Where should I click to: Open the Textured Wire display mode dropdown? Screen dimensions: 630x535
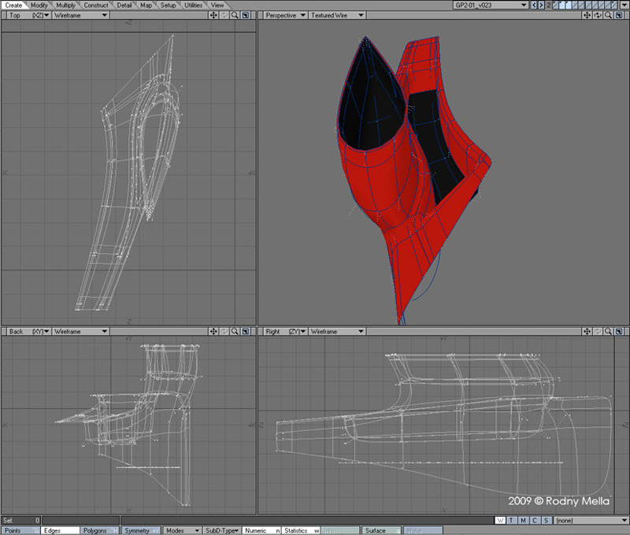pyautogui.click(x=335, y=15)
